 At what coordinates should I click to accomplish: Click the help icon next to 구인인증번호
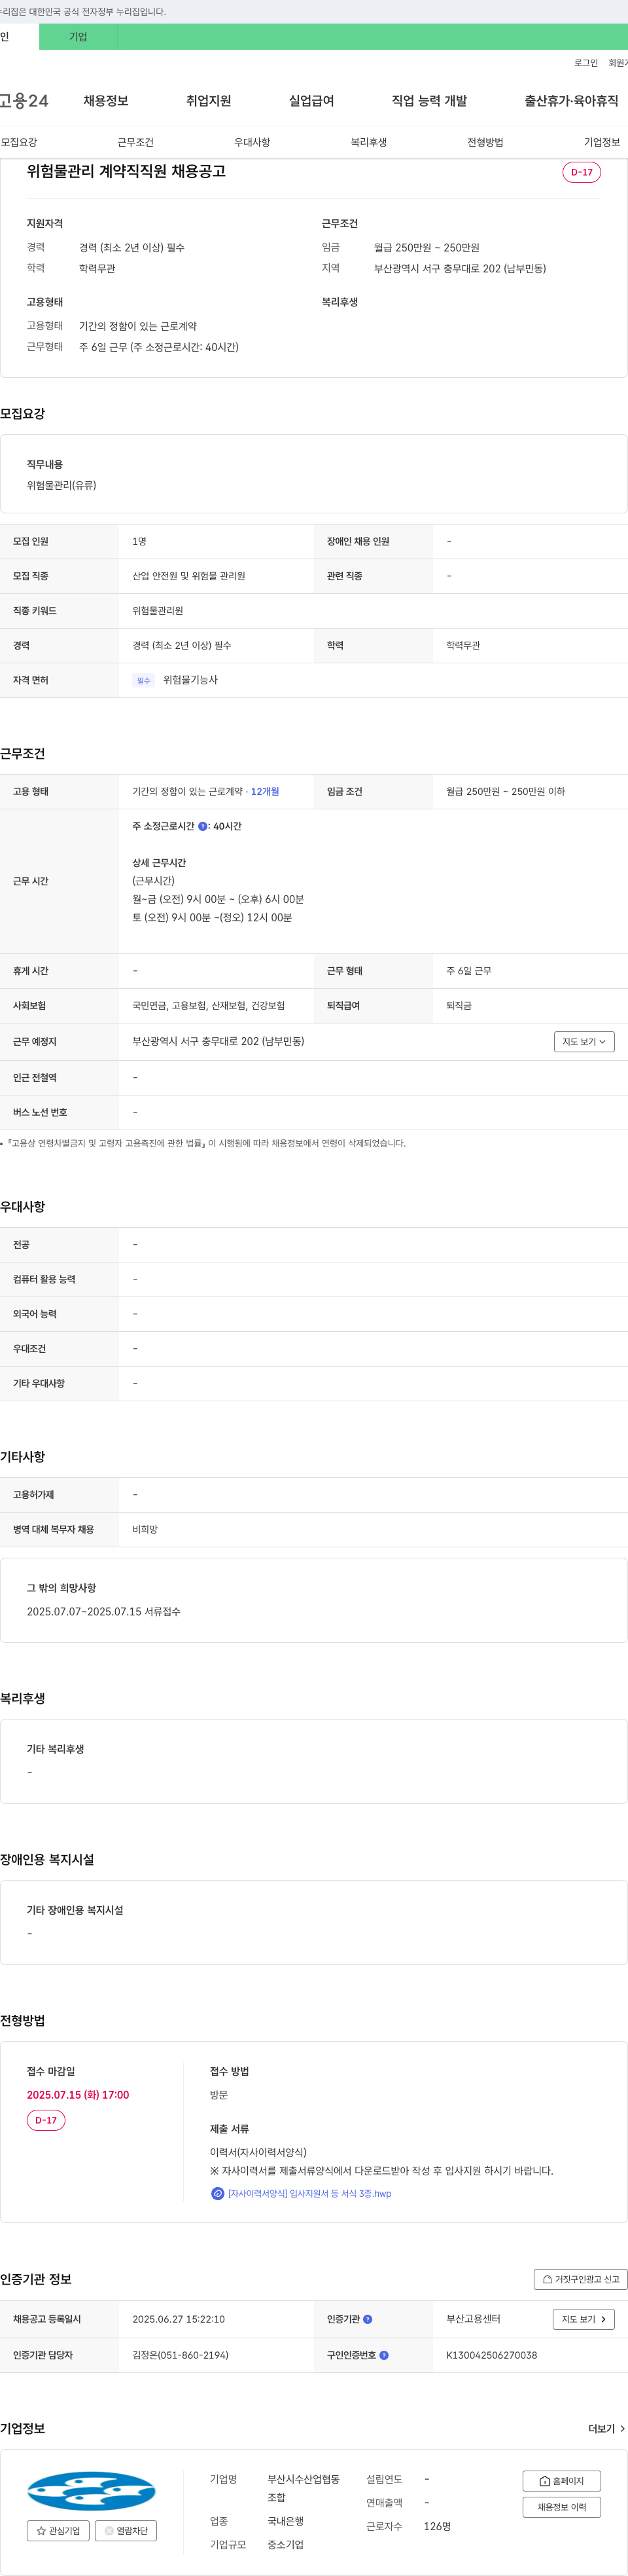click(x=385, y=2355)
